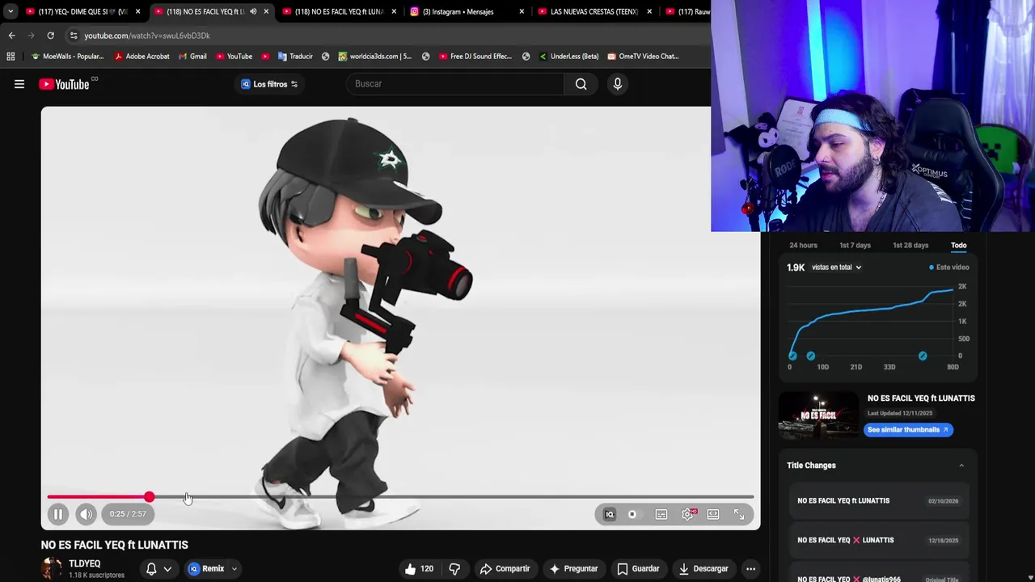Save video with Guardar button
1035x582 pixels.
pyautogui.click(x=638, y=569)
